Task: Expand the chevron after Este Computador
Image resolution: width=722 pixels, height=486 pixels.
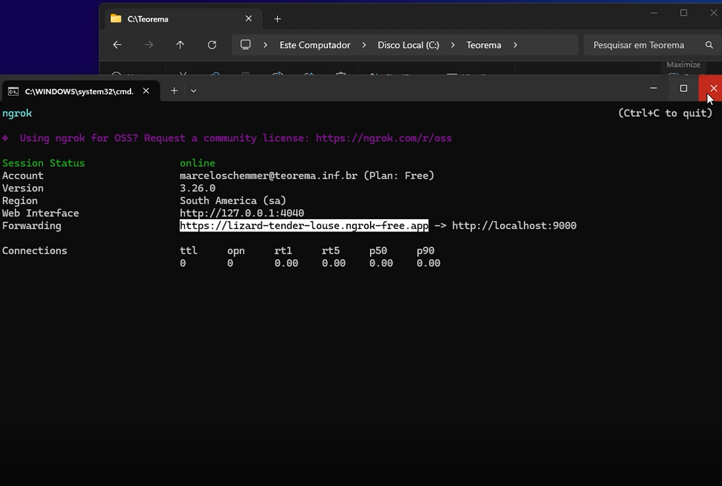Action: coord(364,45)
